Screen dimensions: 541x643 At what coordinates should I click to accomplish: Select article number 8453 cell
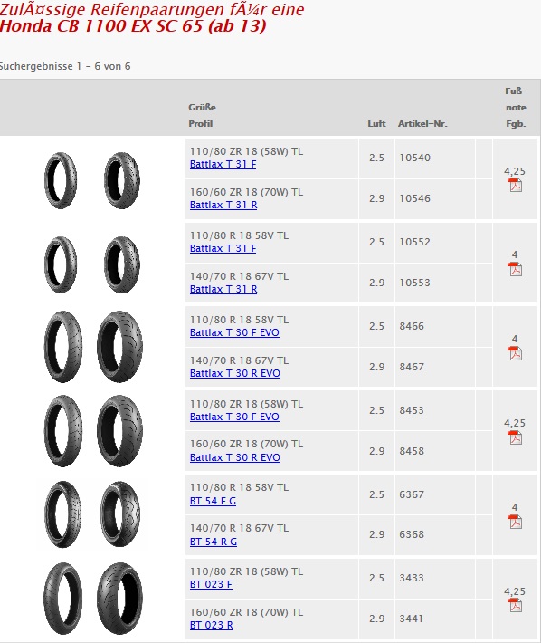click(434, 410)
